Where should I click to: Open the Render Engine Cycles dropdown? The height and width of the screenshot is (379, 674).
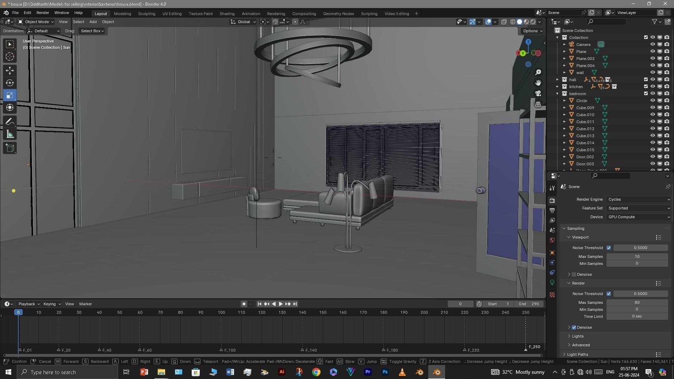(639, 199)
